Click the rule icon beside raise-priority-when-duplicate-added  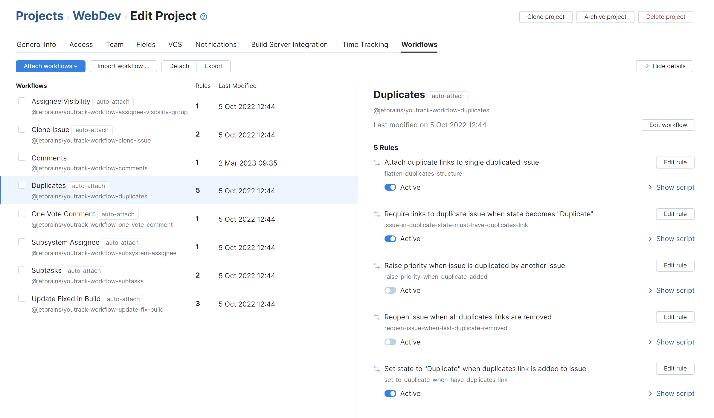376,266
